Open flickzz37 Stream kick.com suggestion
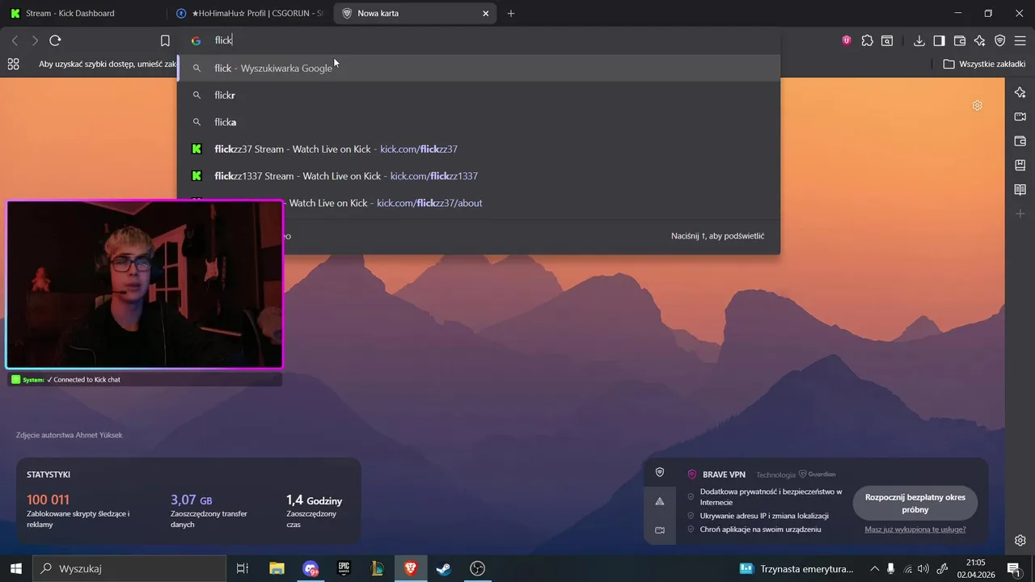 pos(479,149)
